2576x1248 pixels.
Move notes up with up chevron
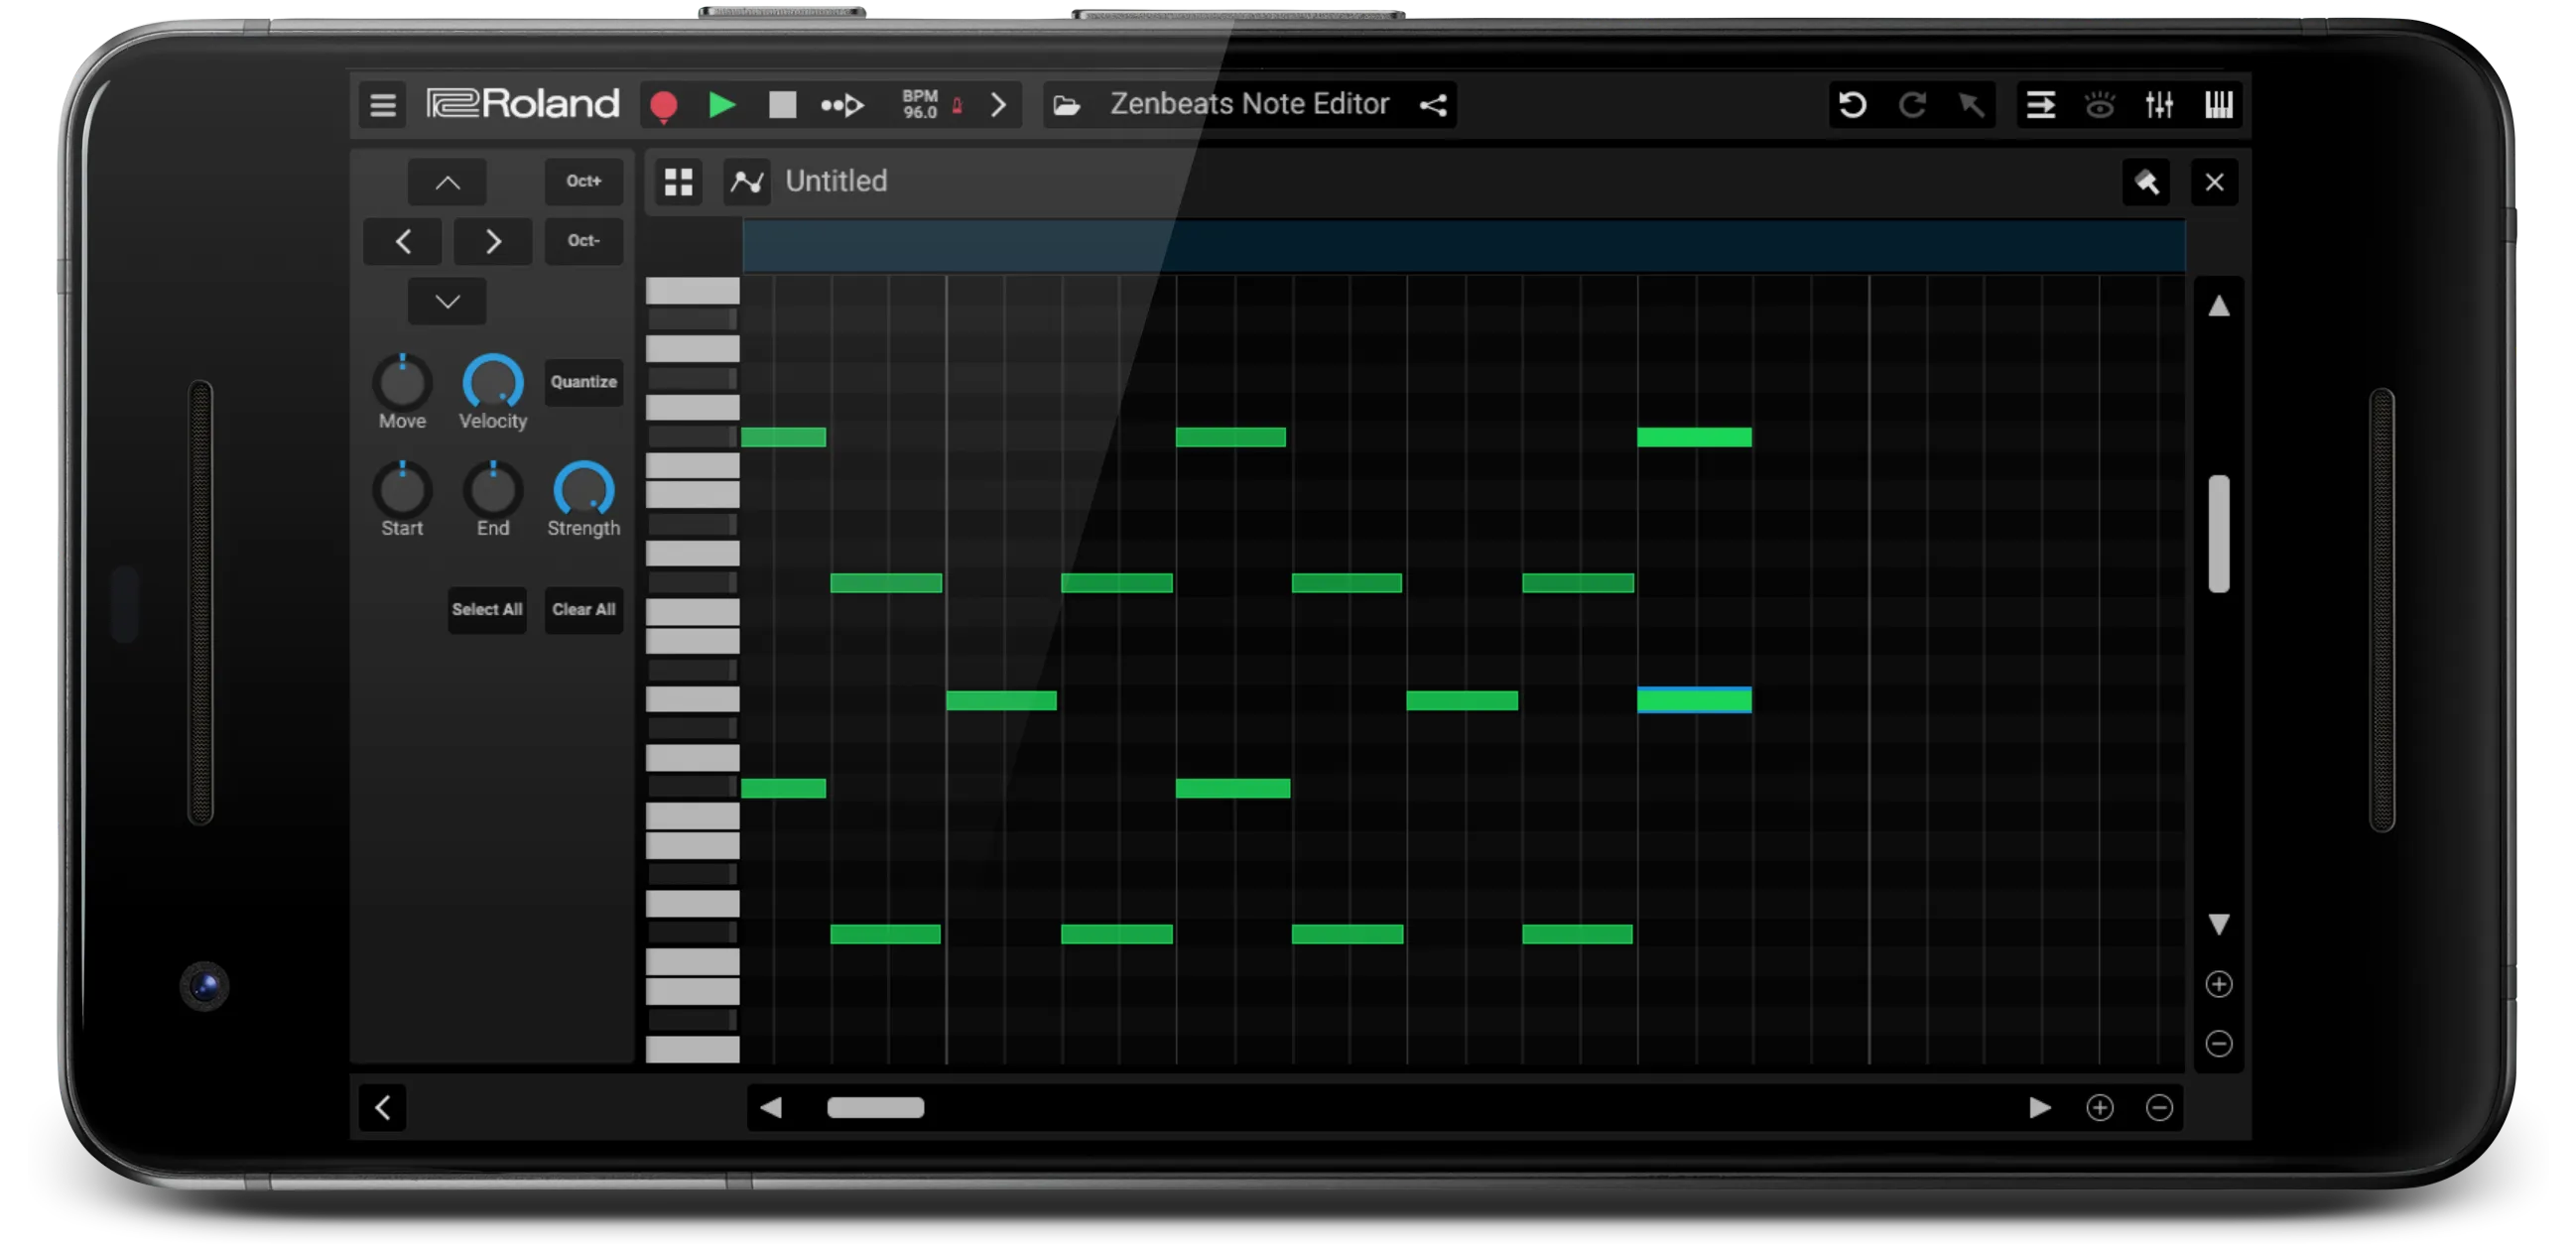pos(447,182)
